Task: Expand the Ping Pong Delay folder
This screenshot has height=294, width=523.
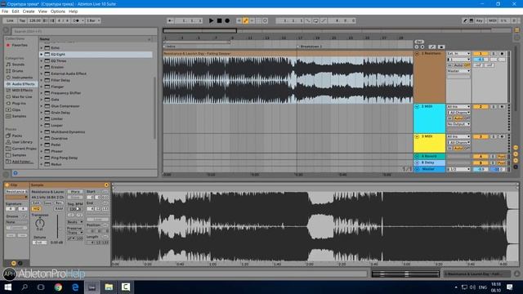Action: (42, 158)
